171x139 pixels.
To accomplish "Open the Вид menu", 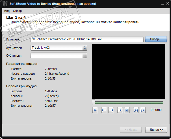I will (x=7, y=11).
